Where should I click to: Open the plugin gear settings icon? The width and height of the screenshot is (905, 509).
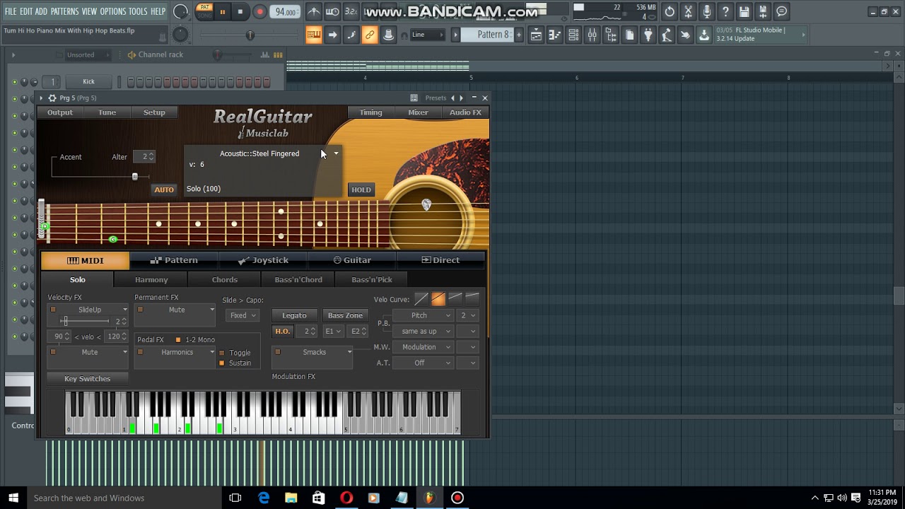[52, 98]
